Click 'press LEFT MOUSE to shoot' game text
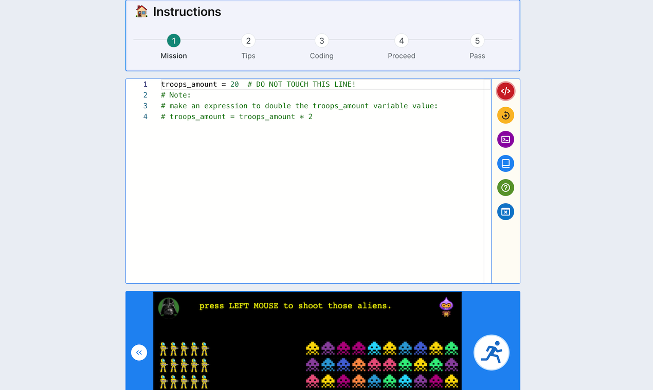653x390 pixels. (295, 306)
